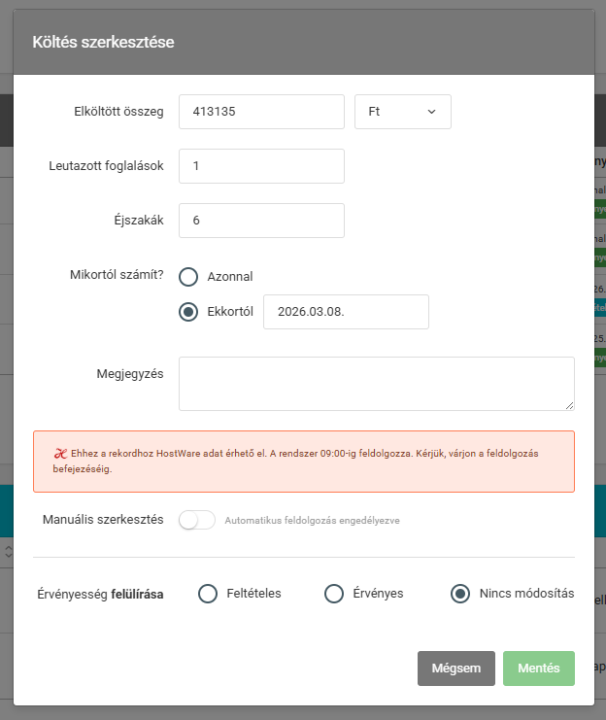Click the Érvényesség felülírása label

point(103,594)
